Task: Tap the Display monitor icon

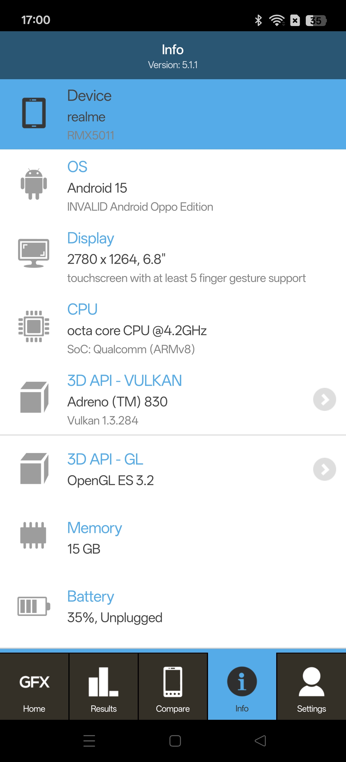Action: pyautogui.click(x=34, y=253)
